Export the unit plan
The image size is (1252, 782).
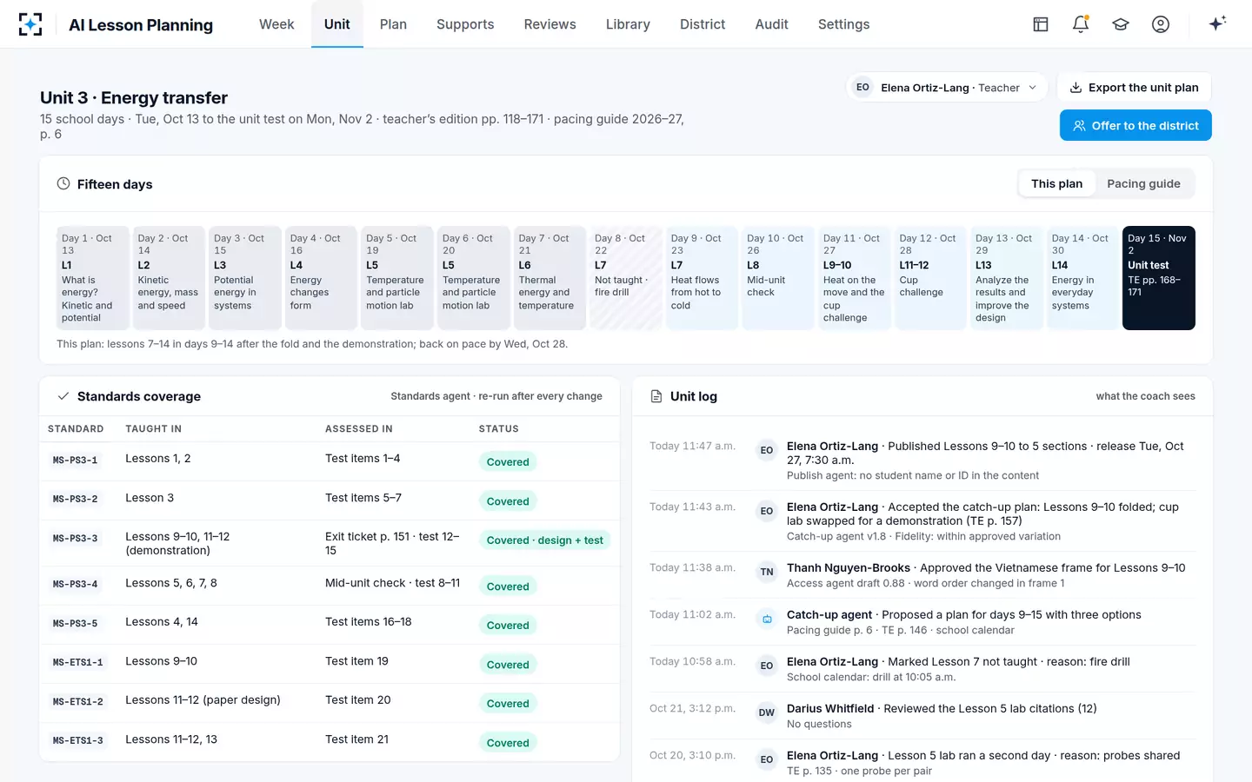tap(1134, 87)
